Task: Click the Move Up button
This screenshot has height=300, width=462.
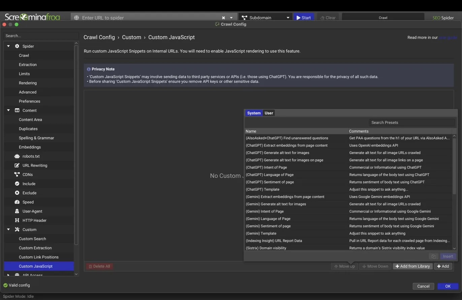Action: point(344,266)
